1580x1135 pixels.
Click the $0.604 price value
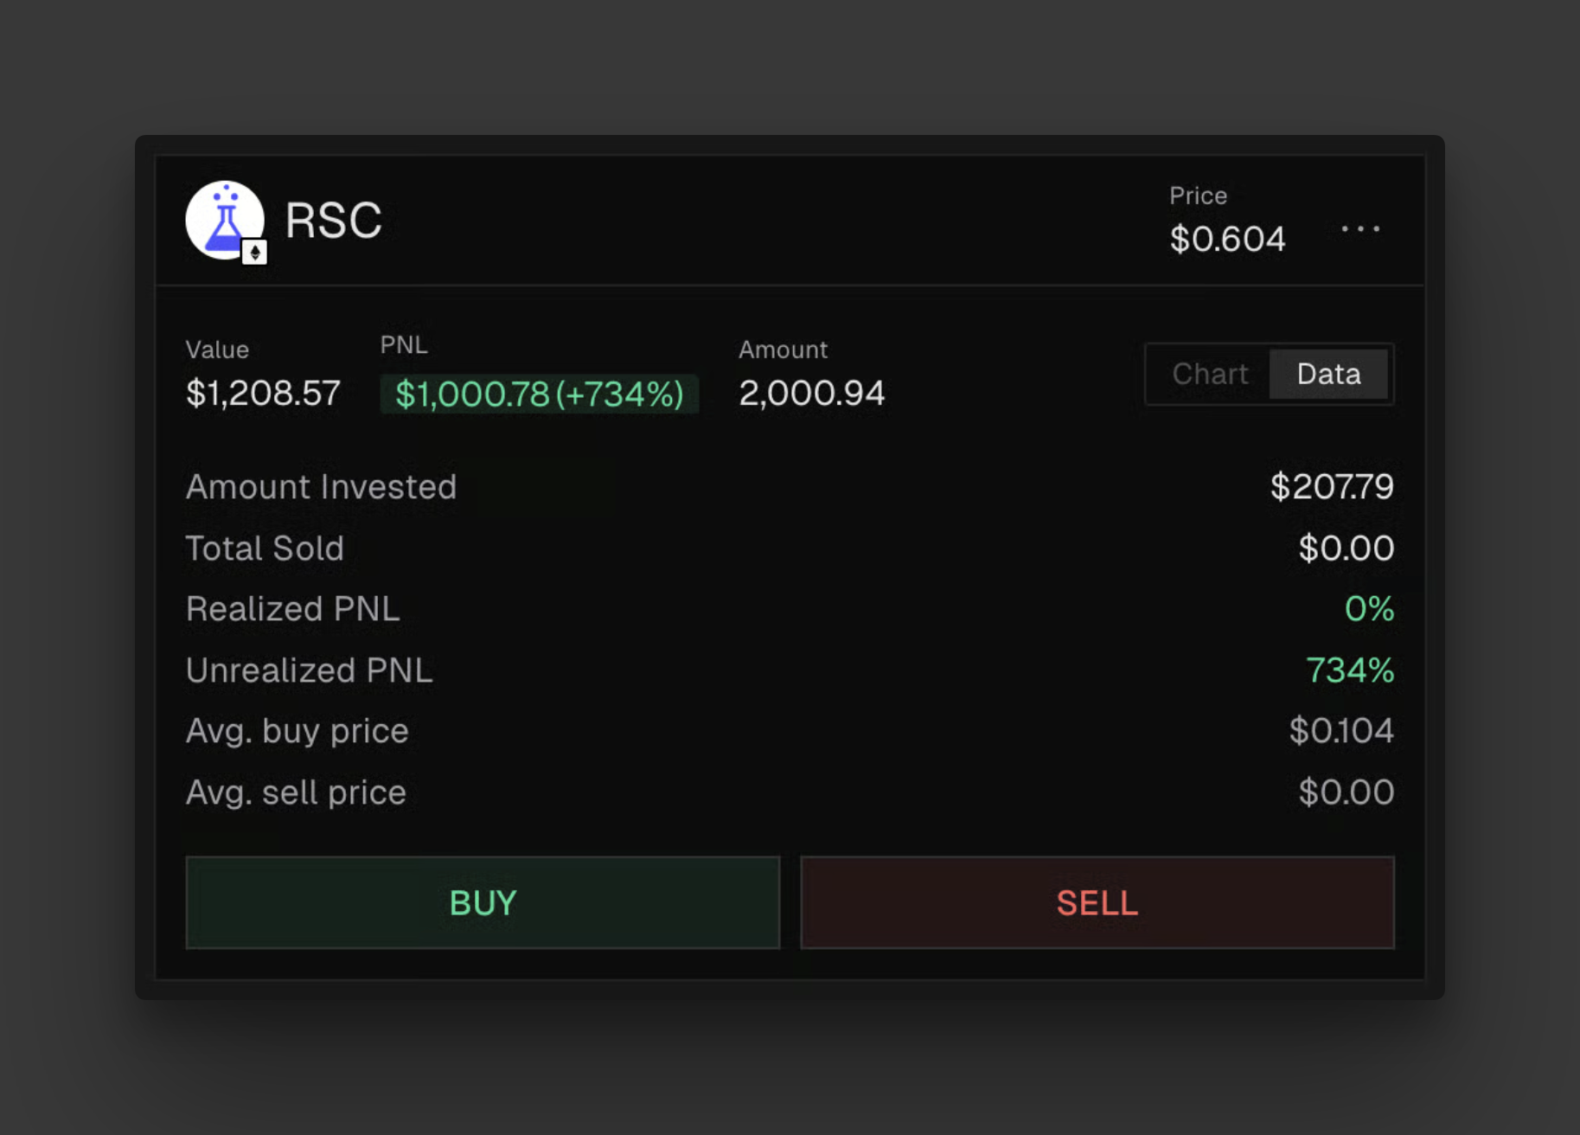1226,239
